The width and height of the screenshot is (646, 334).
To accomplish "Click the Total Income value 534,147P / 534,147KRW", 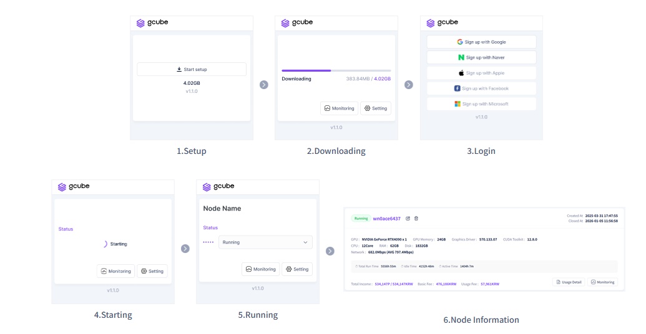I will [x=394, y=284].
